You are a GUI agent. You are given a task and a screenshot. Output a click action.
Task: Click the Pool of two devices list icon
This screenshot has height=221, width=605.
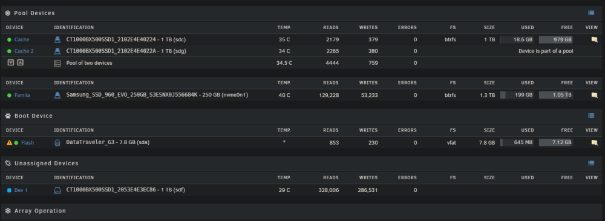point(57,63)
